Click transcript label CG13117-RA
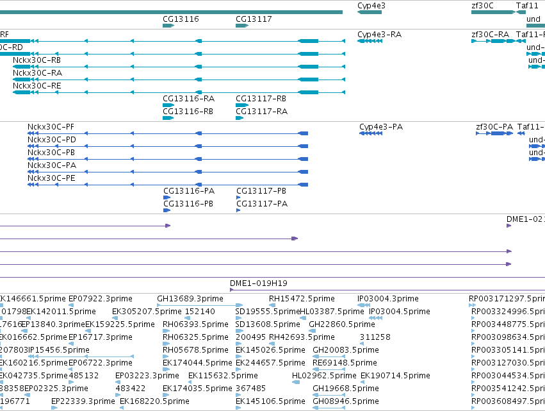This screenshot has width=545, height=411. [262, 112]
